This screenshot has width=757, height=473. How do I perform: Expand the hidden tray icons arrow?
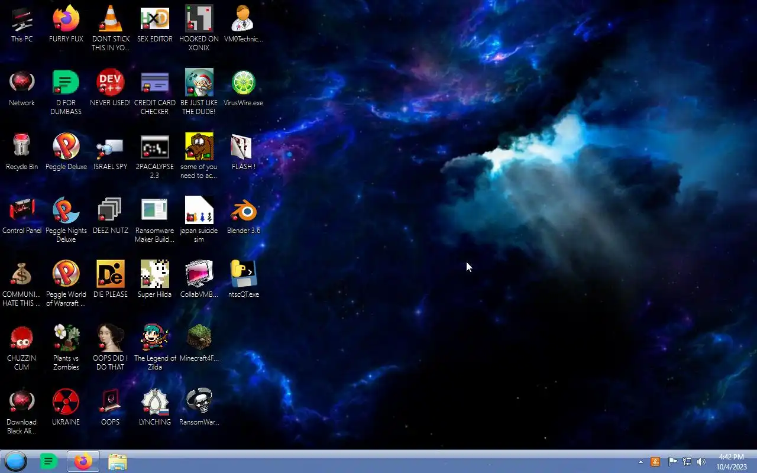pyautogui.click(x=640, y=462)
